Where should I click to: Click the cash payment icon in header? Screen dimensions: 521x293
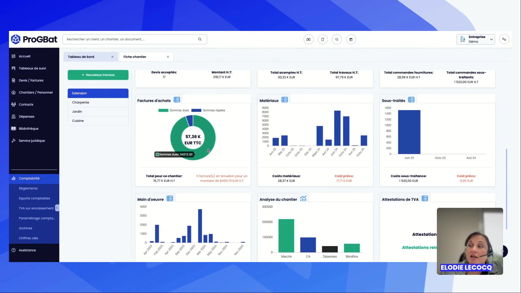(x=309, y=40)
